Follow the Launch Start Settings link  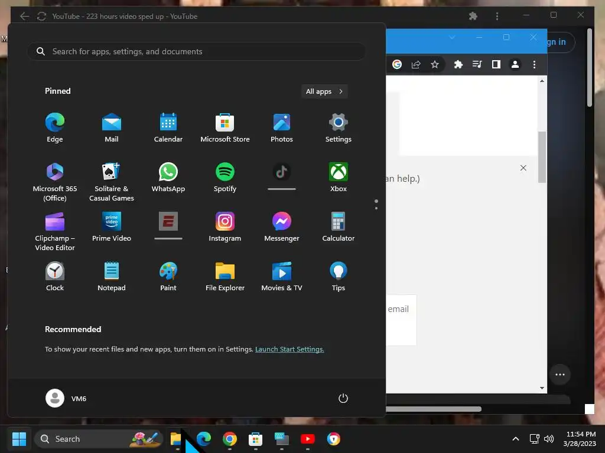pos(290,349)
